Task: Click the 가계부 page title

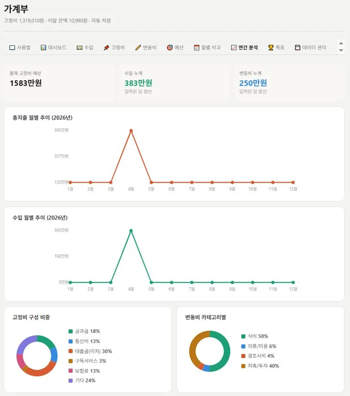Action: (x=16, y=9)
